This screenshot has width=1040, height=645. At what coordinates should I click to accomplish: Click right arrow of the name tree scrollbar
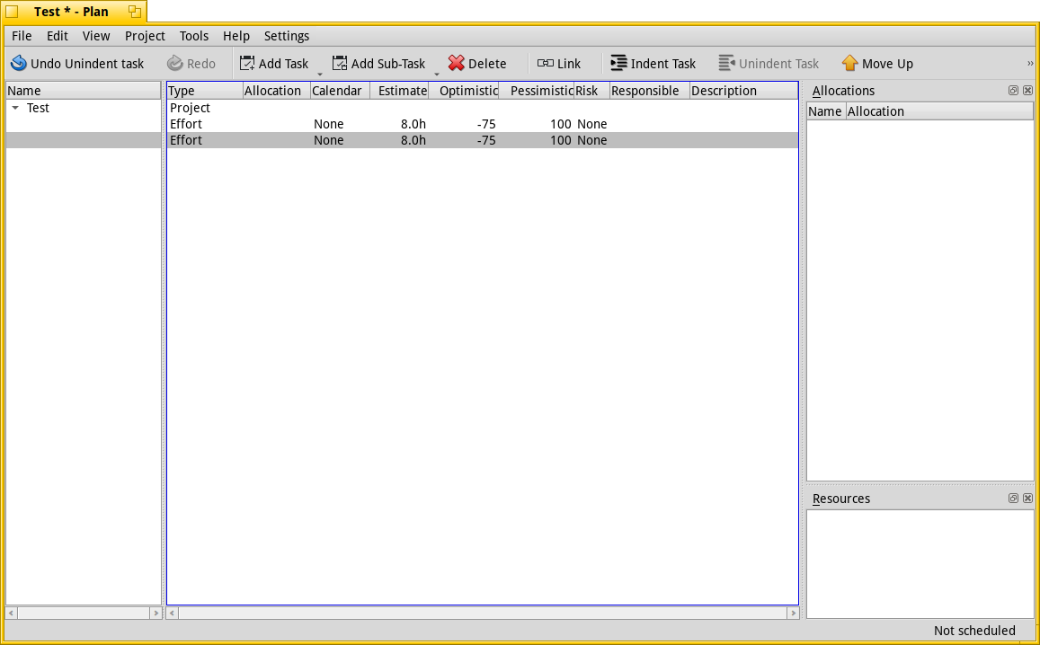tap(156, 614)
